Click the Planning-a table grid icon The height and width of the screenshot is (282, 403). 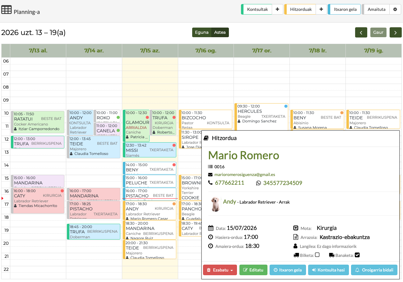7,10
